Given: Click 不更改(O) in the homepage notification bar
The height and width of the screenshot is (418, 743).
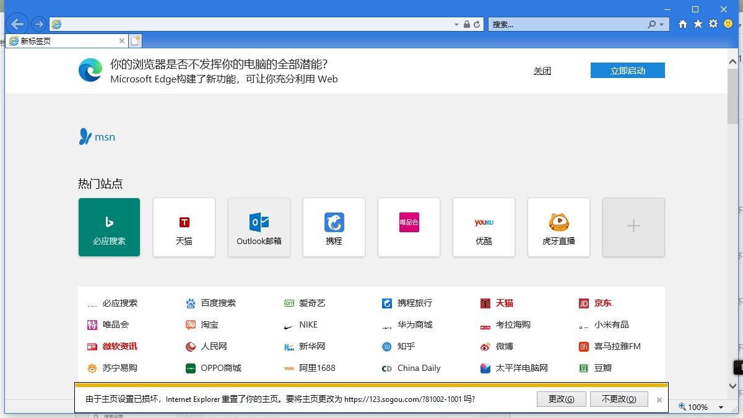Looking at the screenshot, I should click(x=619, y=399).
